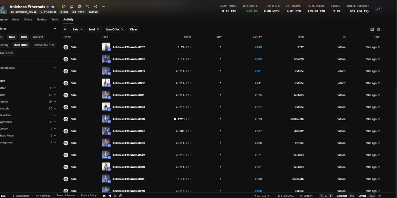The image size is (397, 198).
Task: Copy collection address with the copy icon
Action: tap(72, 7)
